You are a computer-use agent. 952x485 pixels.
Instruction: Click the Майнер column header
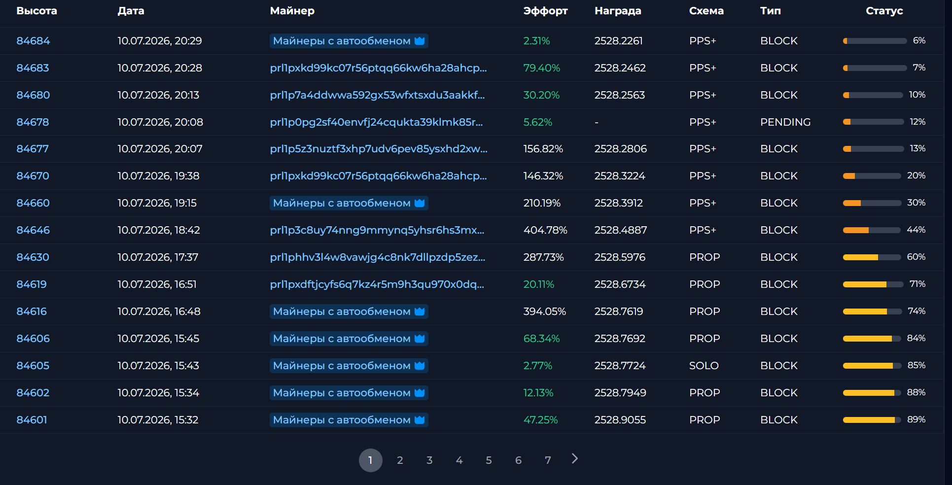click(292, 11)
